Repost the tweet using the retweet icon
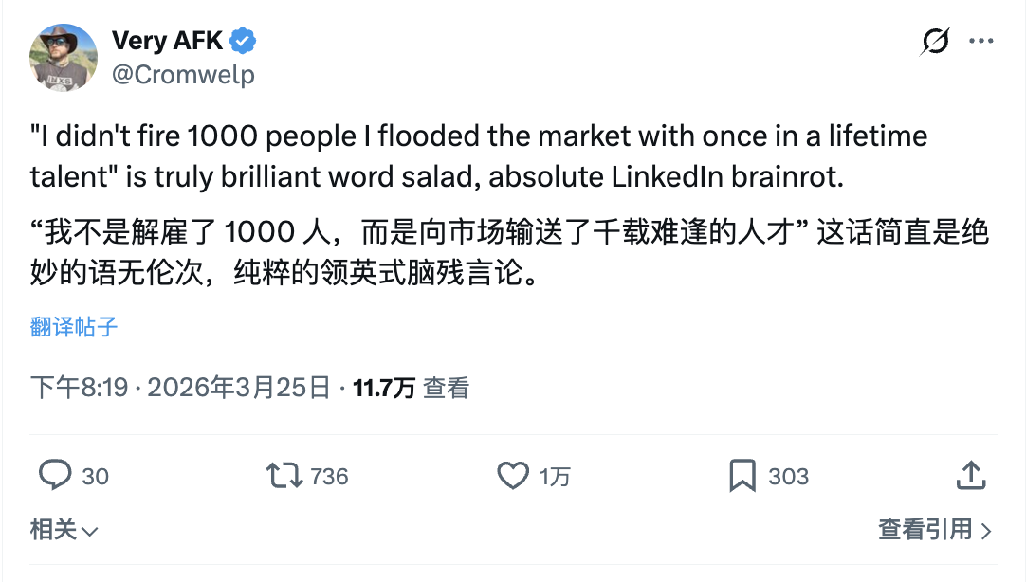 tap(284, 475)
